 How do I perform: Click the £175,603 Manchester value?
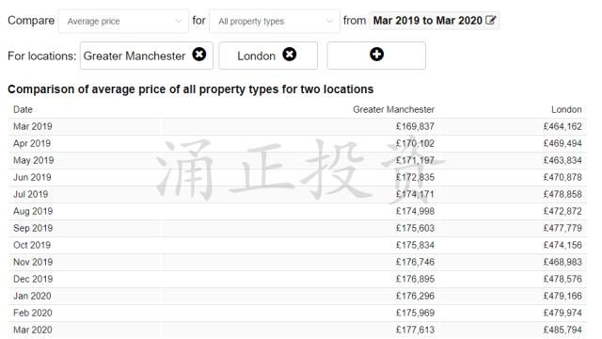[x=415, y=228]
